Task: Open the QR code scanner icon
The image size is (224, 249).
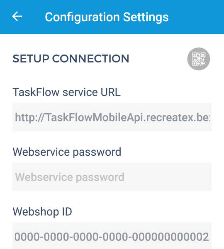Action: click(199, 59)
